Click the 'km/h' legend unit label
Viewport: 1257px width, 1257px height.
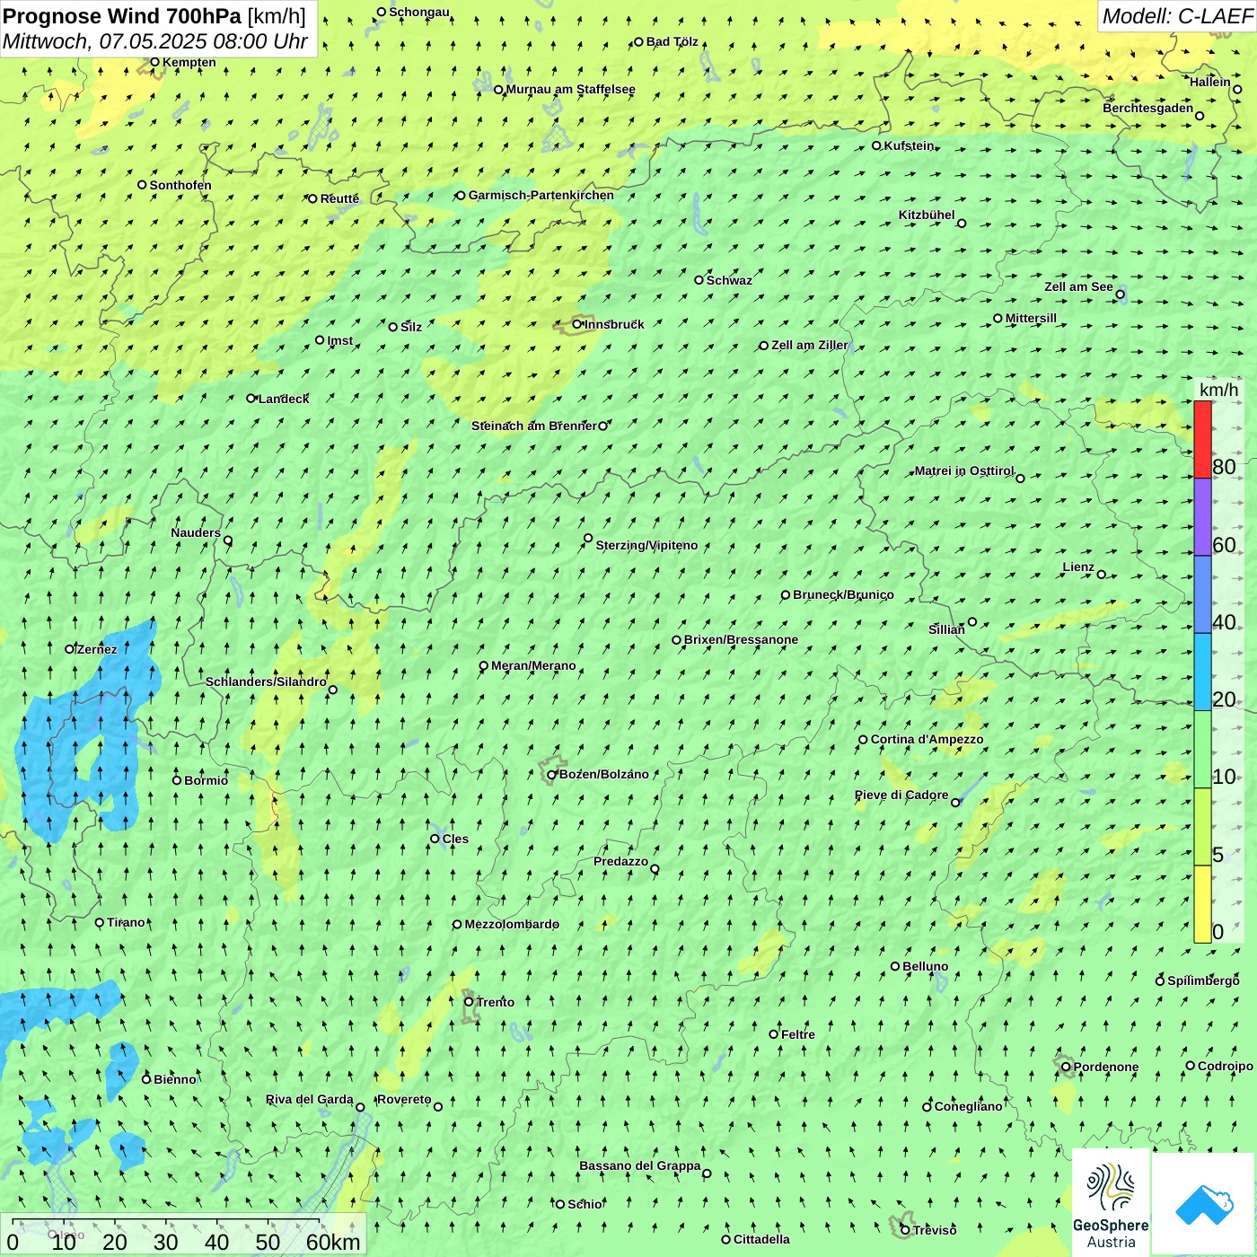(x=1218, y=390)
